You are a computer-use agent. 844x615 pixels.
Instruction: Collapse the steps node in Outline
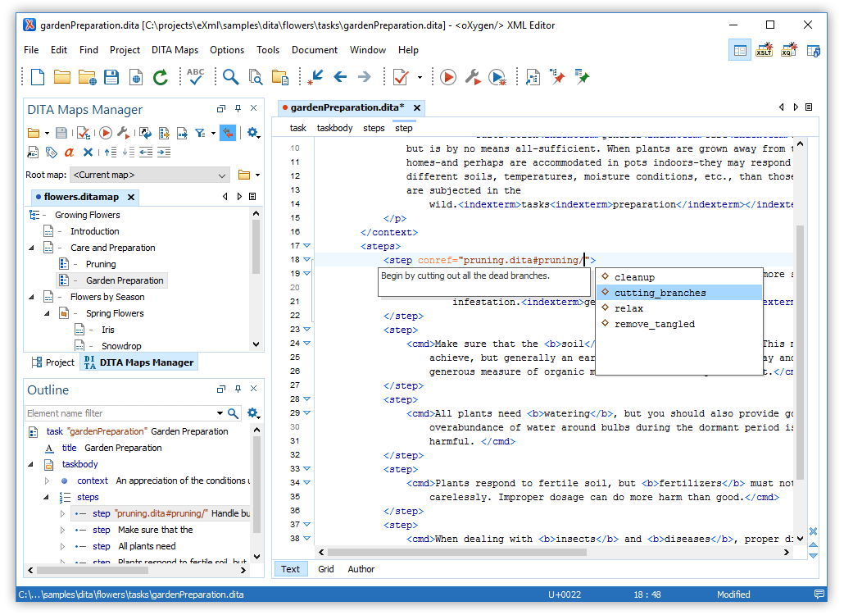coord(46,497)
